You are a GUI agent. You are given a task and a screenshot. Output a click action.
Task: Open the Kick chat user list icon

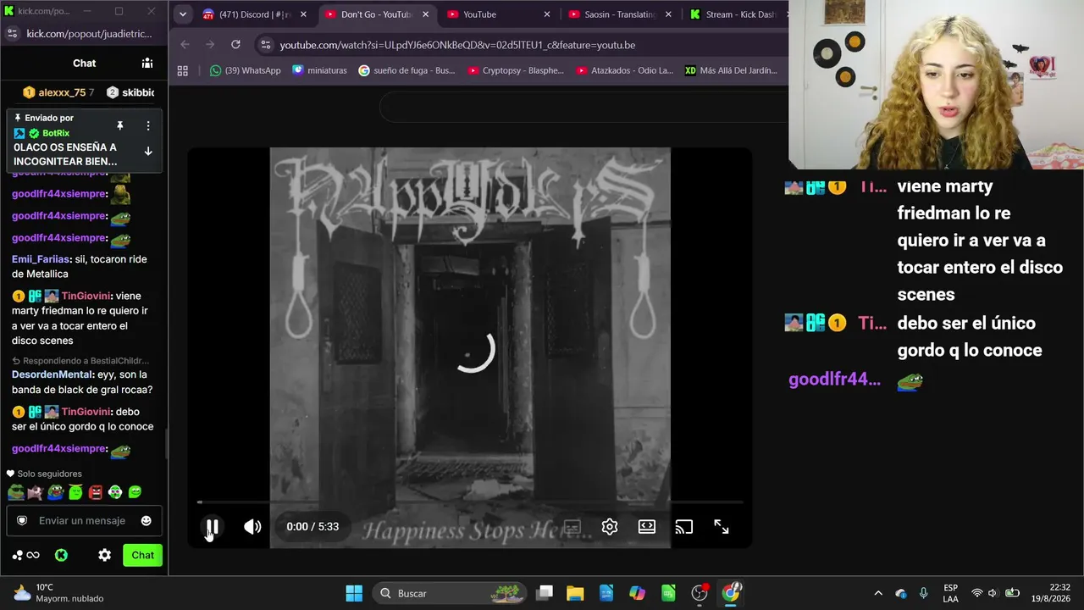147,63
